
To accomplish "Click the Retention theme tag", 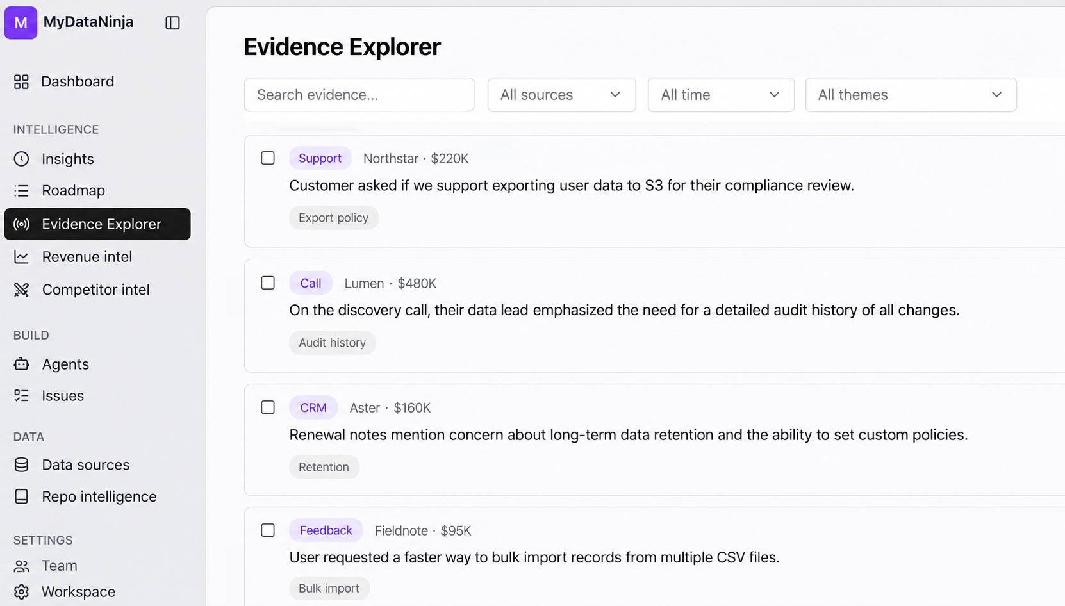I will [324, 467].
